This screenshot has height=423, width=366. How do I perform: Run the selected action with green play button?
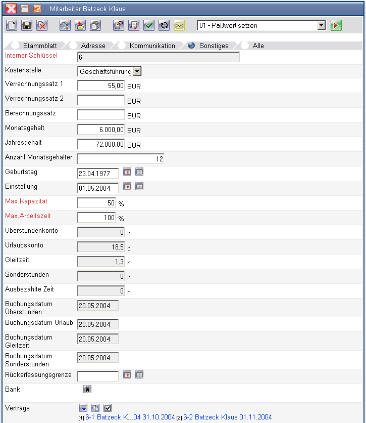[x=336, y=25]
